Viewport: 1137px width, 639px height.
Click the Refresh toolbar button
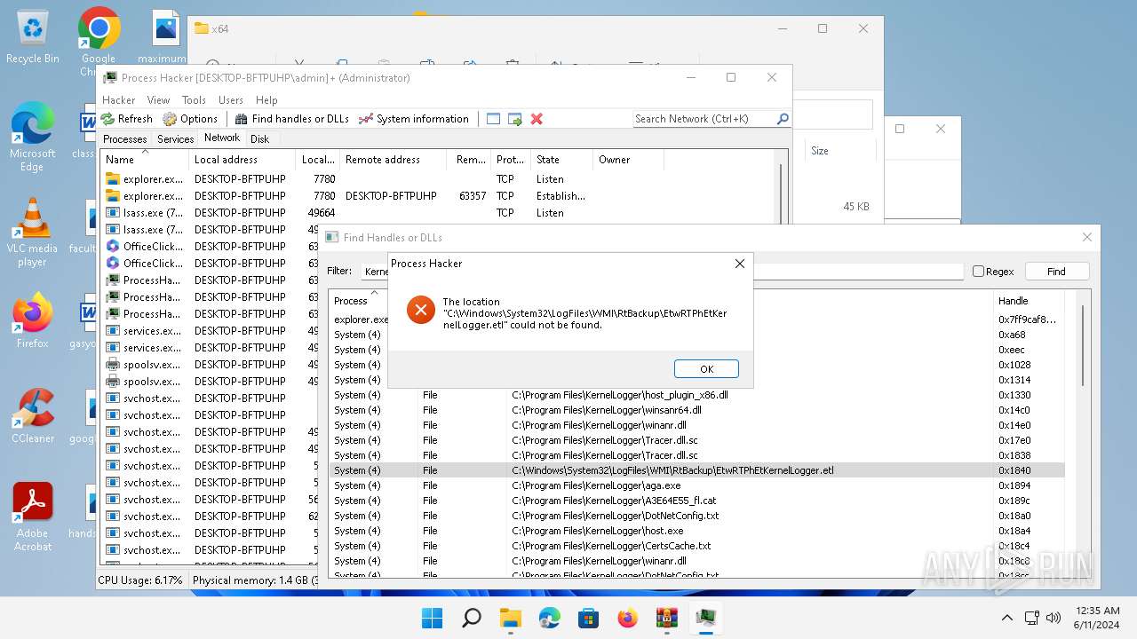coord(126,118)
